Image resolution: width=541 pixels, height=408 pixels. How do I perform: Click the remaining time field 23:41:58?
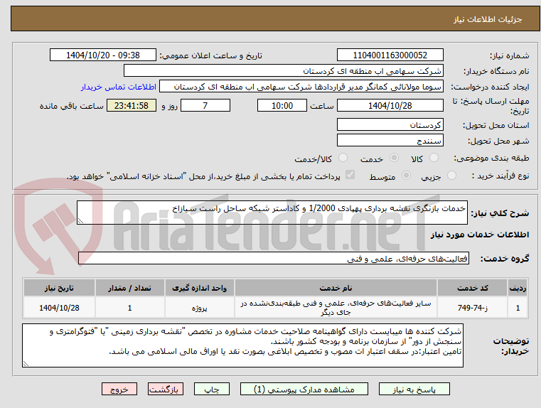pos(132,105)
